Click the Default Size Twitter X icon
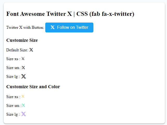 (x=31, y=50)
